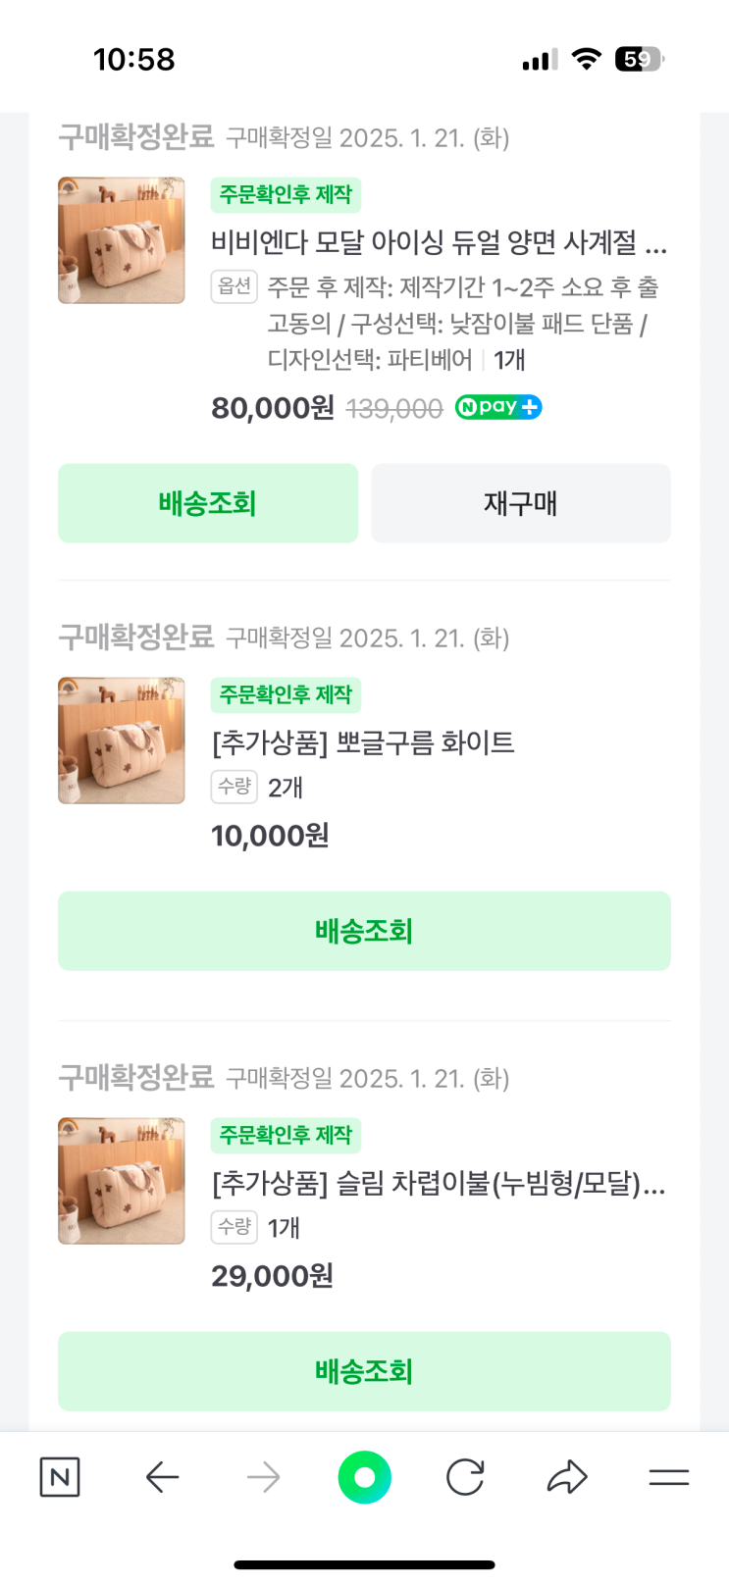The height and width of the screenshot is (1584, 729).
Task: Reload the page with refresh icon
Action: [465, 1477]
